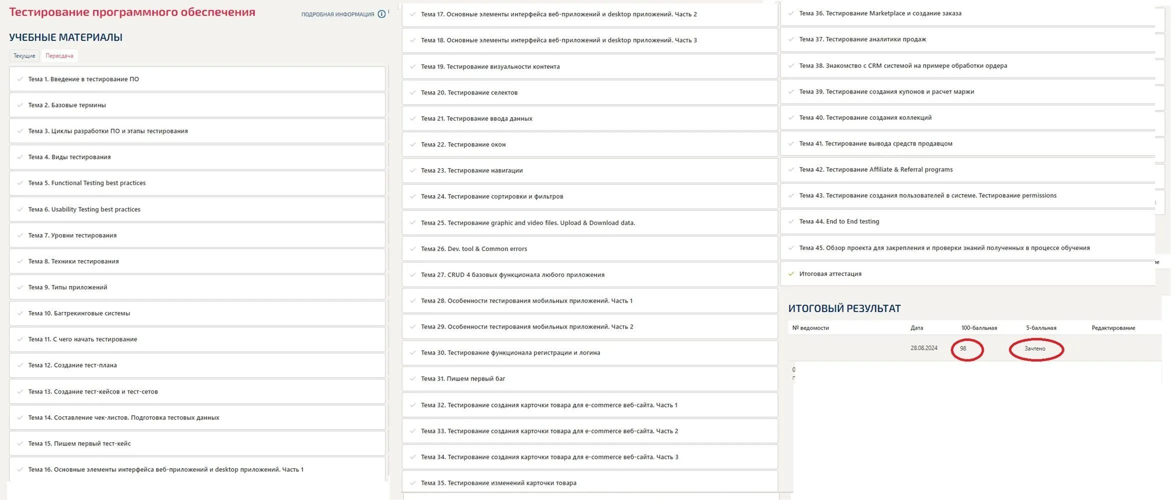Open the Подробная информация link
The width and height of the screenshot is (1171, 500).
click(x=337, y=14)
